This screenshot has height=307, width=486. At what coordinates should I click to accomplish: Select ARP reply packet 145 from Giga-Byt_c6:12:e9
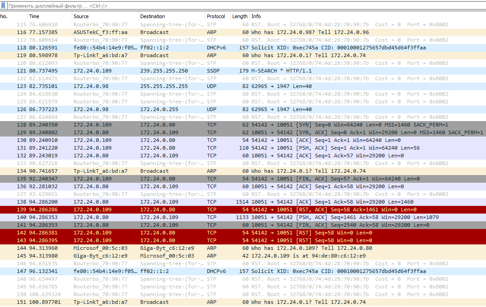[x=182, y=255]
